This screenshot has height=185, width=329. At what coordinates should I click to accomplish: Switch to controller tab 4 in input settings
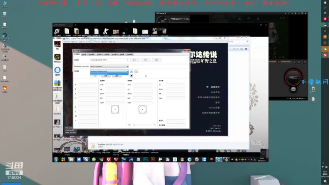point(100,54)
